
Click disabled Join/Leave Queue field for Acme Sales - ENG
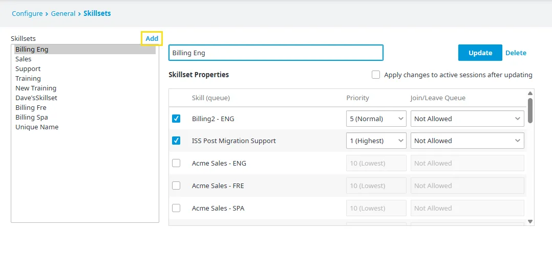tap(468, 163)
